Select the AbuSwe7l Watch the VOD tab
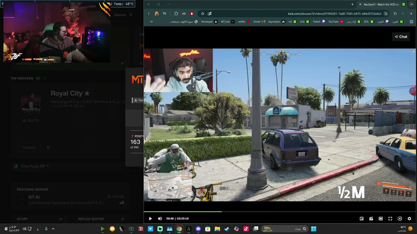Viewport: 417px width, 234px height. (382, 5)
